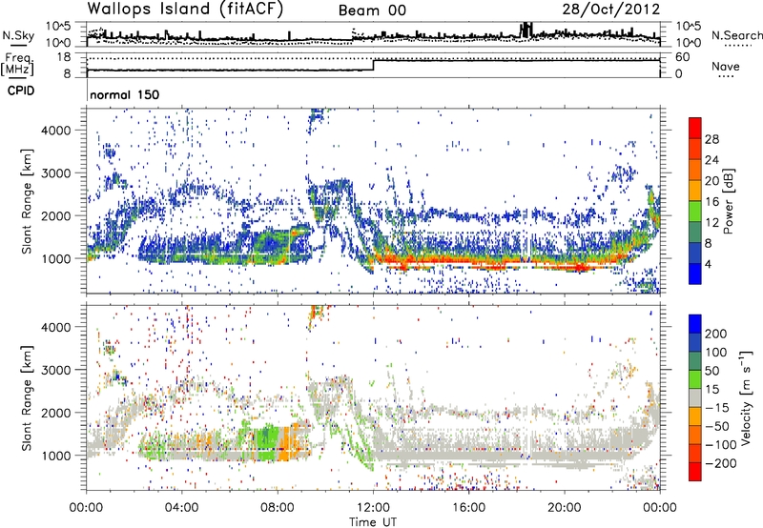Click the 'Time UT' axis label
Viewport: 763px width, 528px height.
tap(373, 521)
